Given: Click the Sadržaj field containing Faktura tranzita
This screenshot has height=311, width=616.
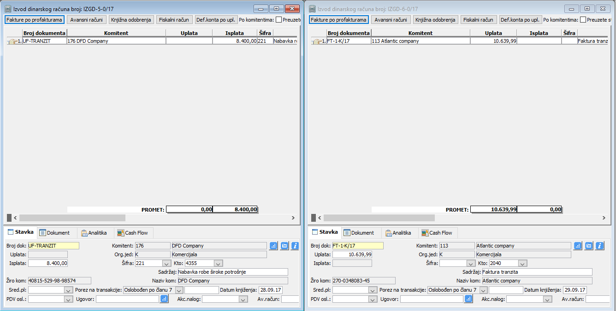Looking at the screenshot, I should point(537,272).
